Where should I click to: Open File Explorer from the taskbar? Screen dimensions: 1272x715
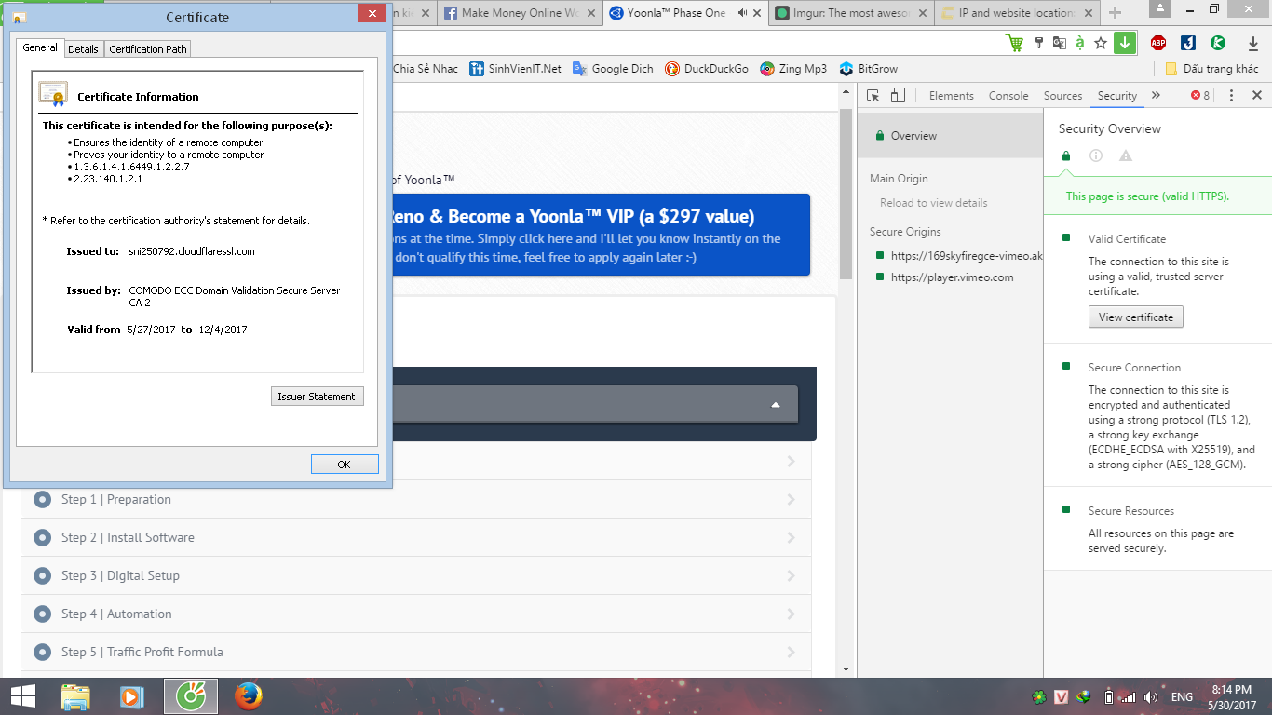click(x=75, y=696)
